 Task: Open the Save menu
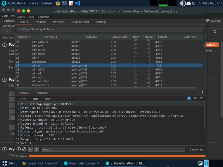click(31, 17)
